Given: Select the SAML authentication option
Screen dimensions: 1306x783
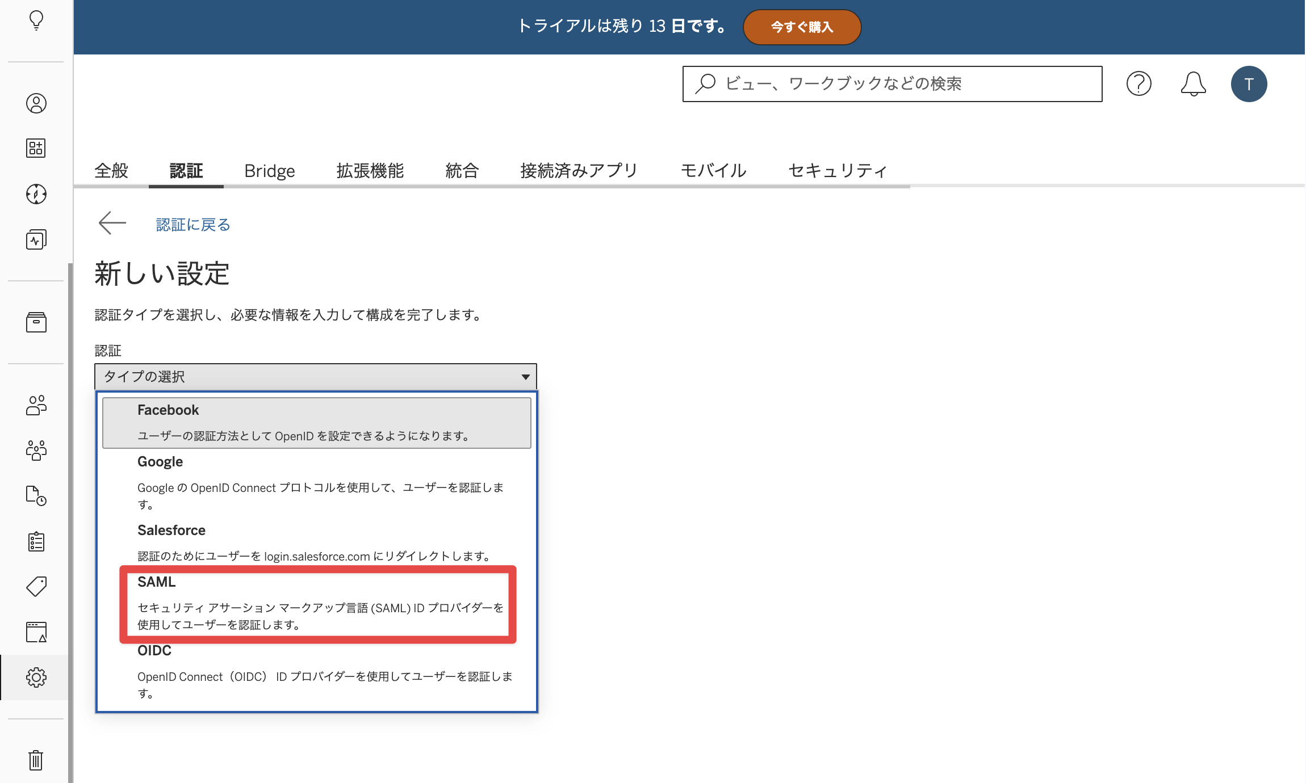Looking at the screenshot, I should [318, 603].
